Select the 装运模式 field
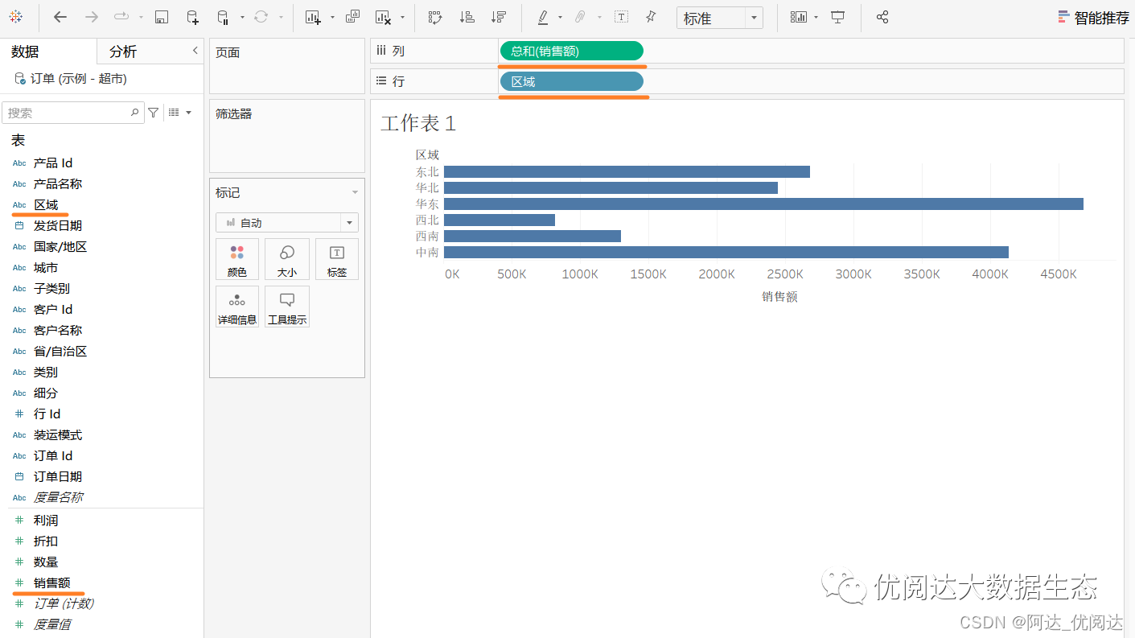This screenshot has height=638, width=1135. 58,434
